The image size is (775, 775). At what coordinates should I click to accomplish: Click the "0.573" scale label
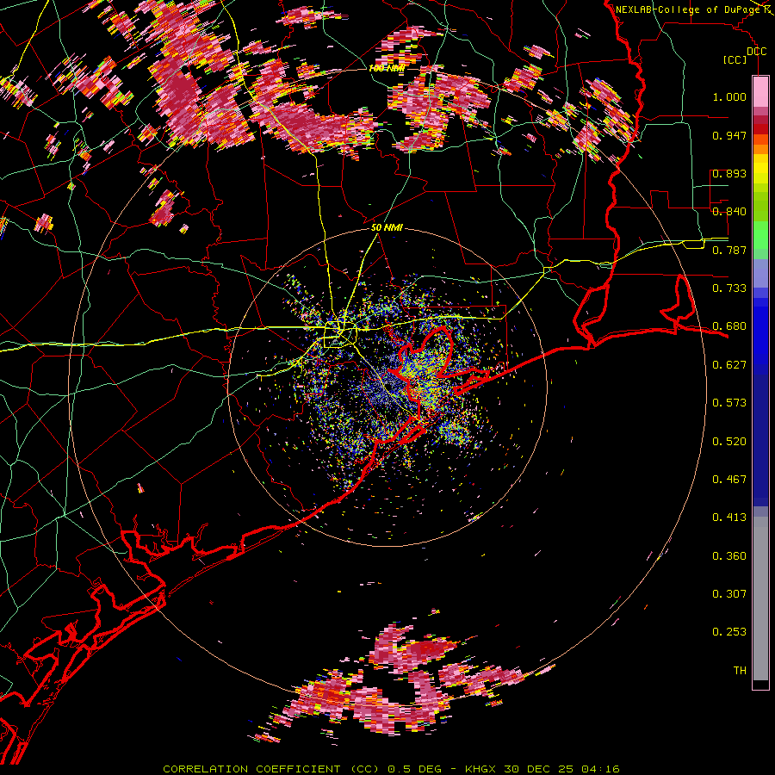coord(729,403)
